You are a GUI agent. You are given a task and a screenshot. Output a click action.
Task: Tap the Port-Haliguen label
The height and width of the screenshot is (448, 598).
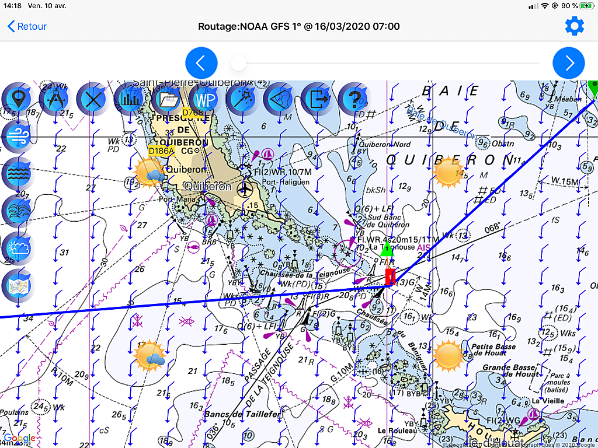point(286,182)
